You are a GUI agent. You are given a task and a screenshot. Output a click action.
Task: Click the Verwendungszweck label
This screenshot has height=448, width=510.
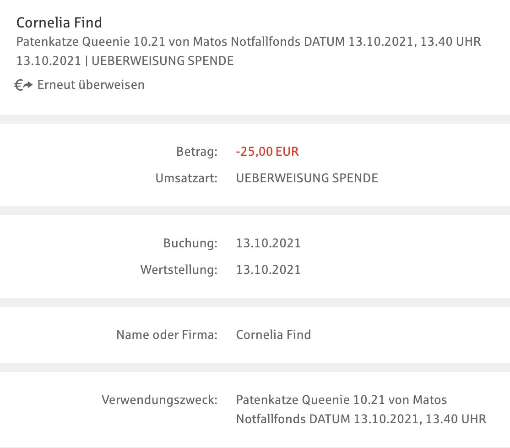(x=159, y=400)
